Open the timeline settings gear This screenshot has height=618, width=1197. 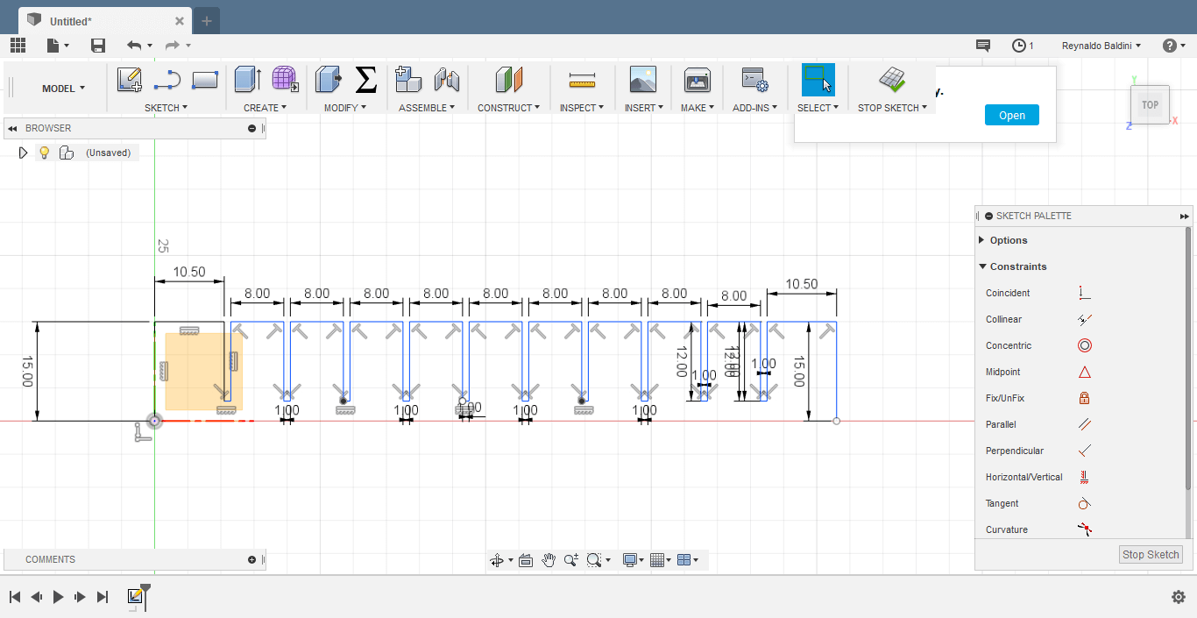[1179, 597]
